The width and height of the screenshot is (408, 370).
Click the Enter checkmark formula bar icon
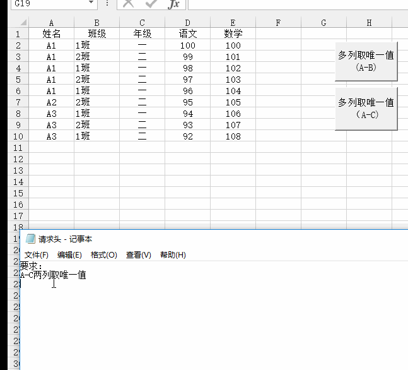(151, 4)
